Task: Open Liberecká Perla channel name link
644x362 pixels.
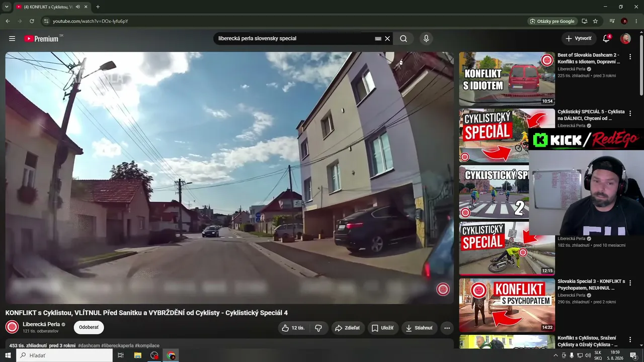Action: [x=41, y=324]
